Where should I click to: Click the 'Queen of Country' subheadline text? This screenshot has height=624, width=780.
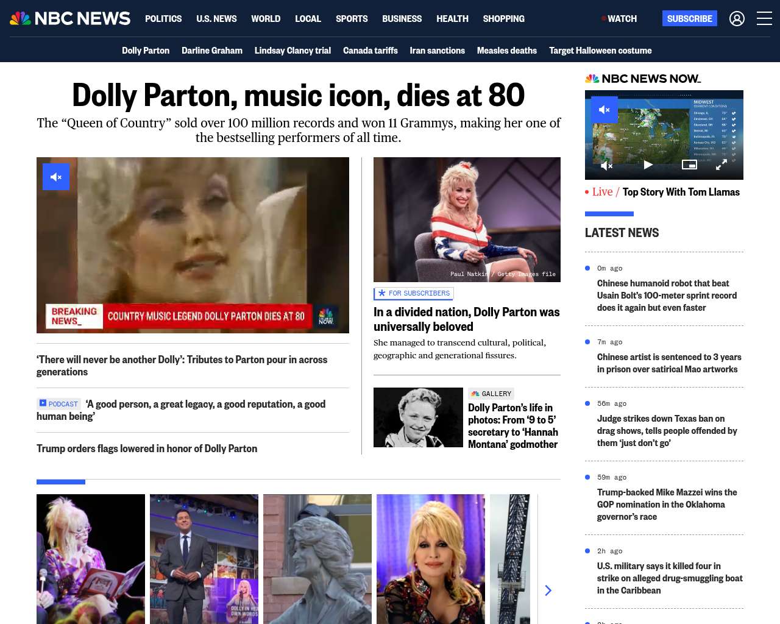tap(299, 130)
